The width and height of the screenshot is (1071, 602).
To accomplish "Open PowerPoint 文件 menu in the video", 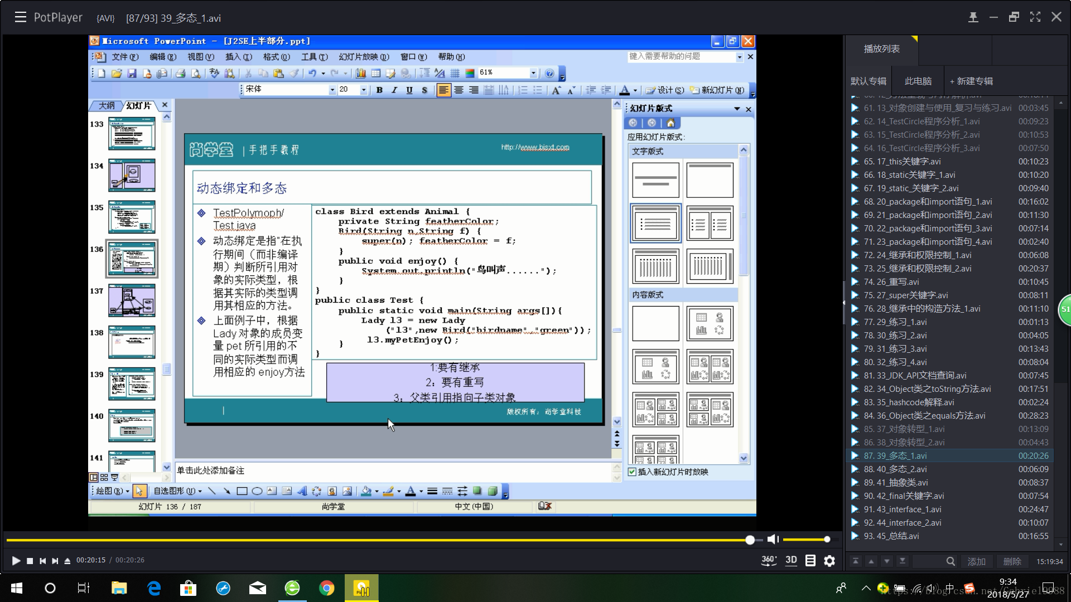I will pyautogui.click(x=124, y=57).
